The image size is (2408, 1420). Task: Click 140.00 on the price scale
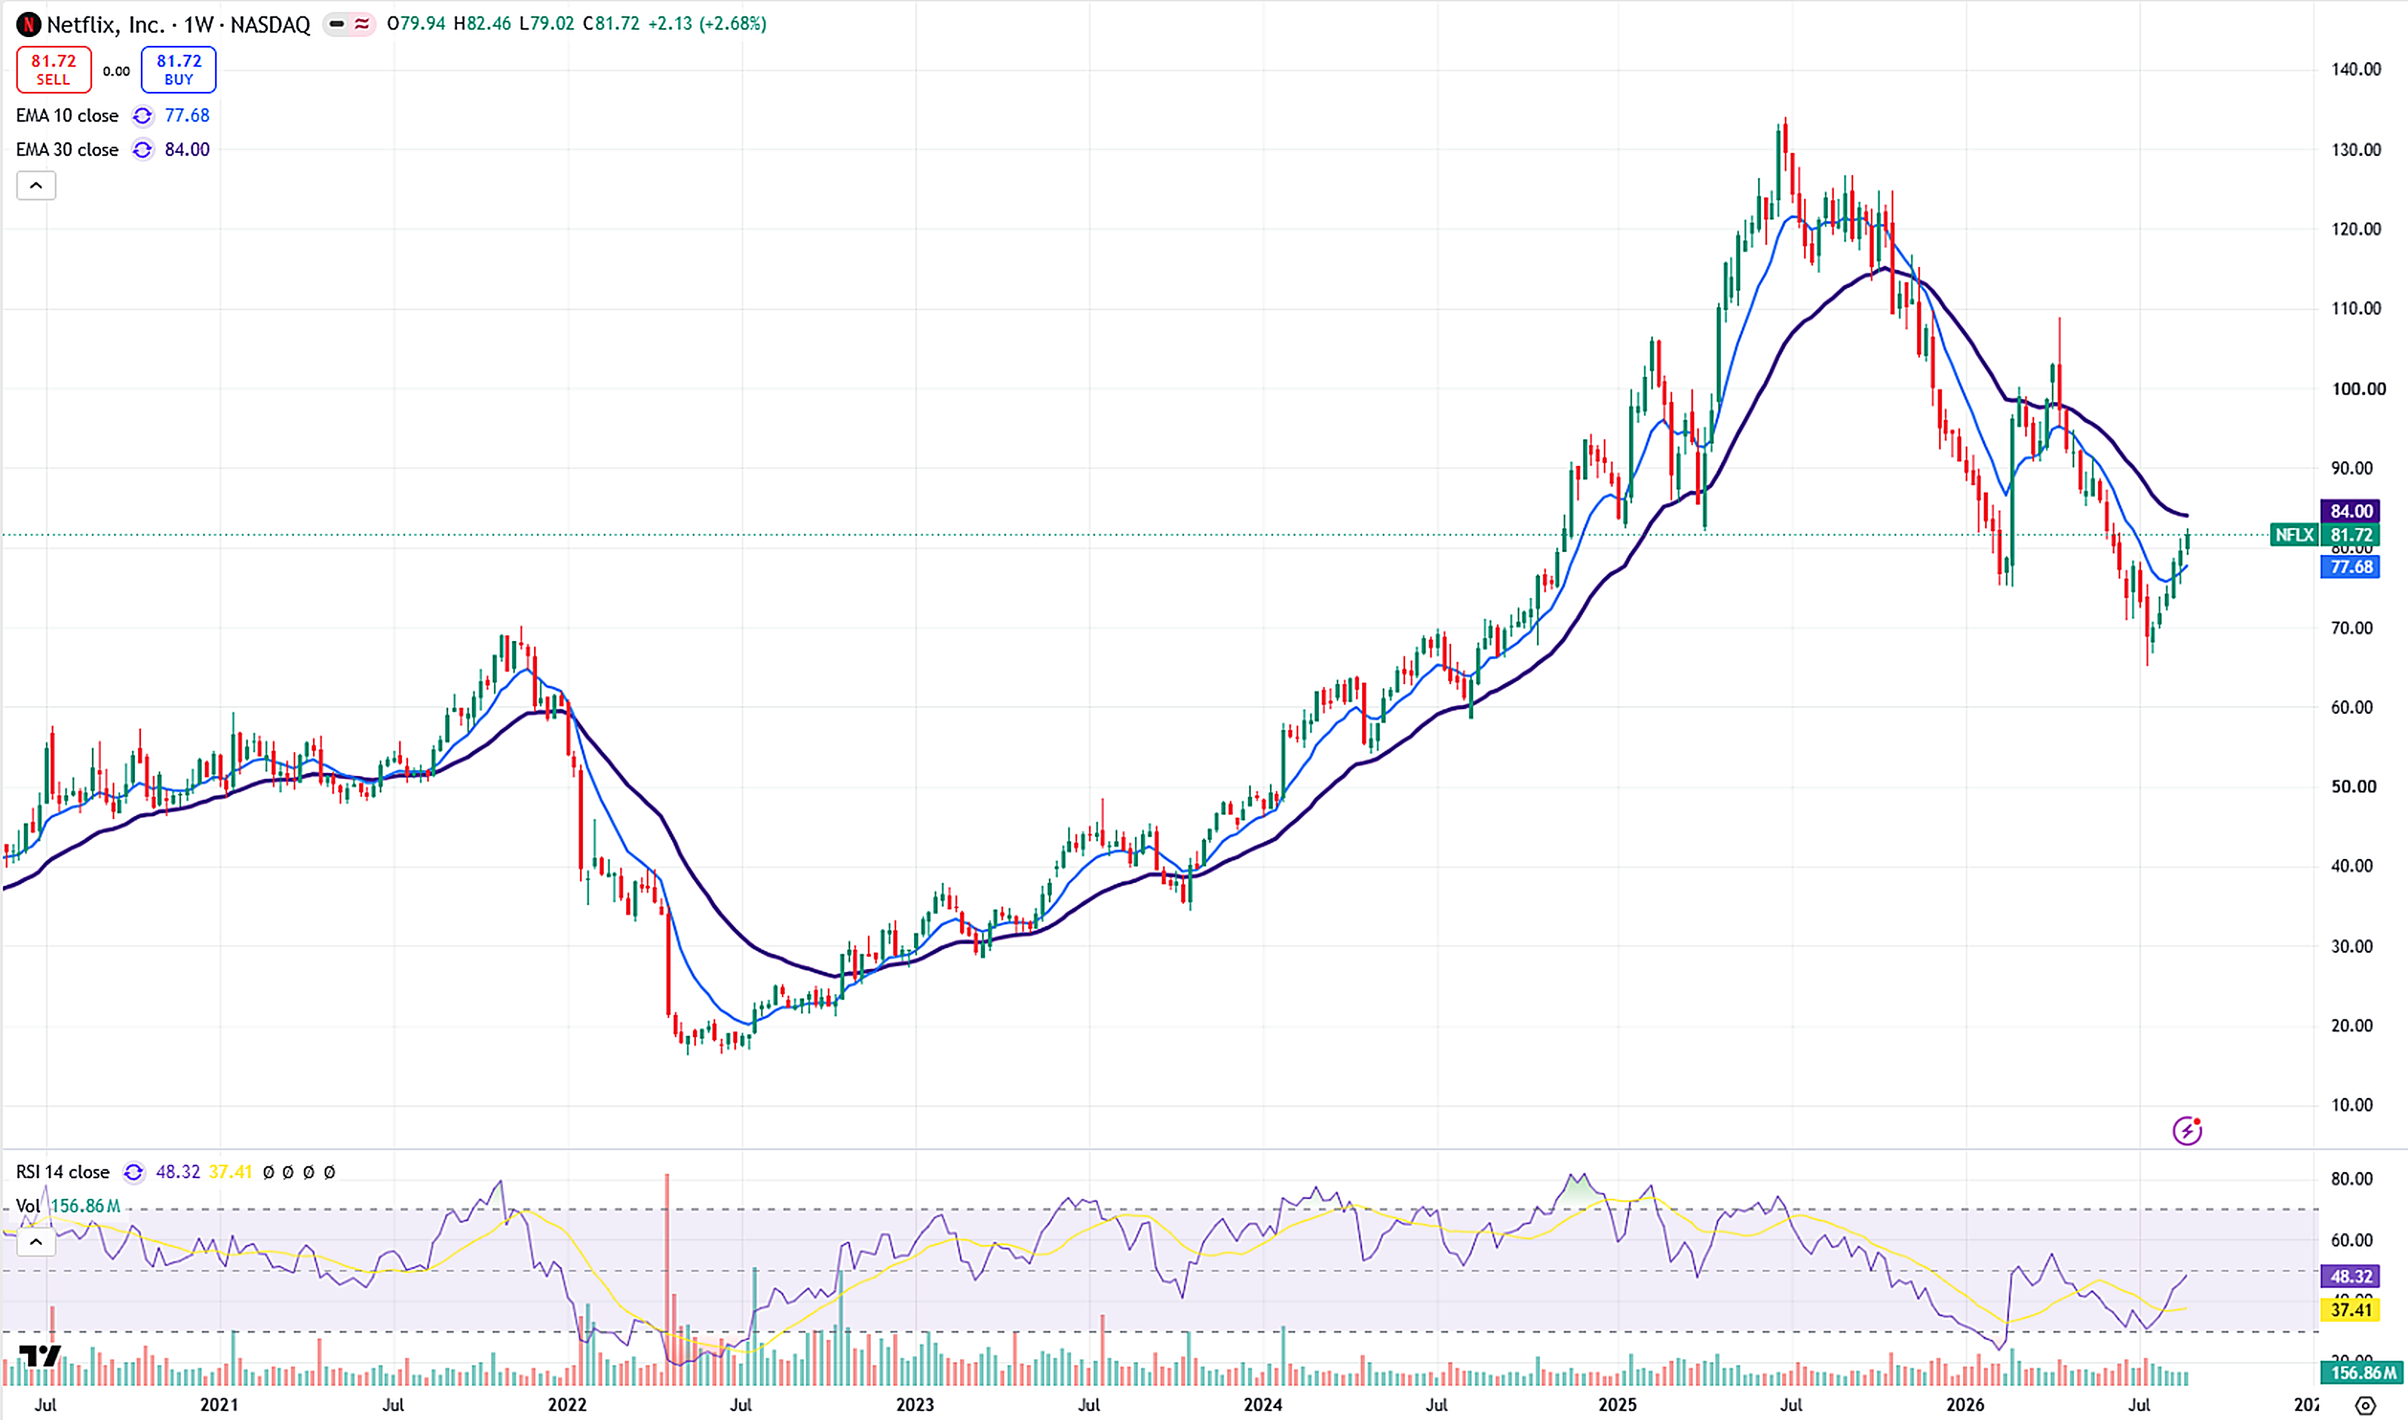tap(2356, 69)
